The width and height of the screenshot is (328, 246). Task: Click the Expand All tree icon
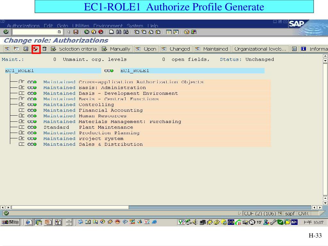(x=7, y=49)
